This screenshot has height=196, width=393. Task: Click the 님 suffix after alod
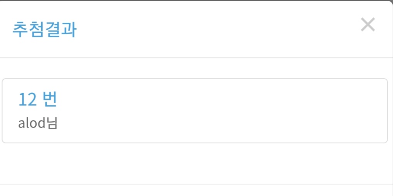tap(52, 124)
